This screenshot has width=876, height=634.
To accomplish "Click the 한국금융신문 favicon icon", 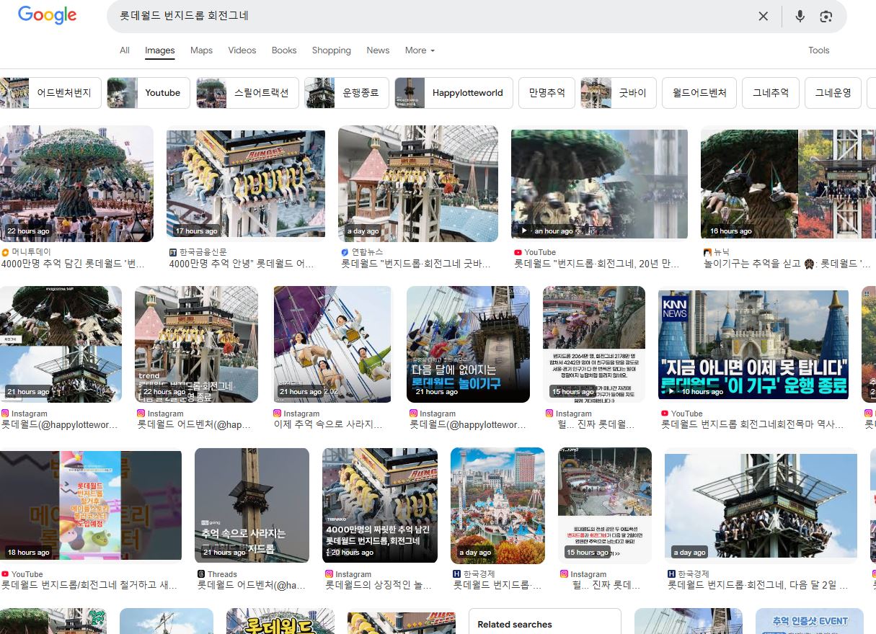I will (172, 253).
